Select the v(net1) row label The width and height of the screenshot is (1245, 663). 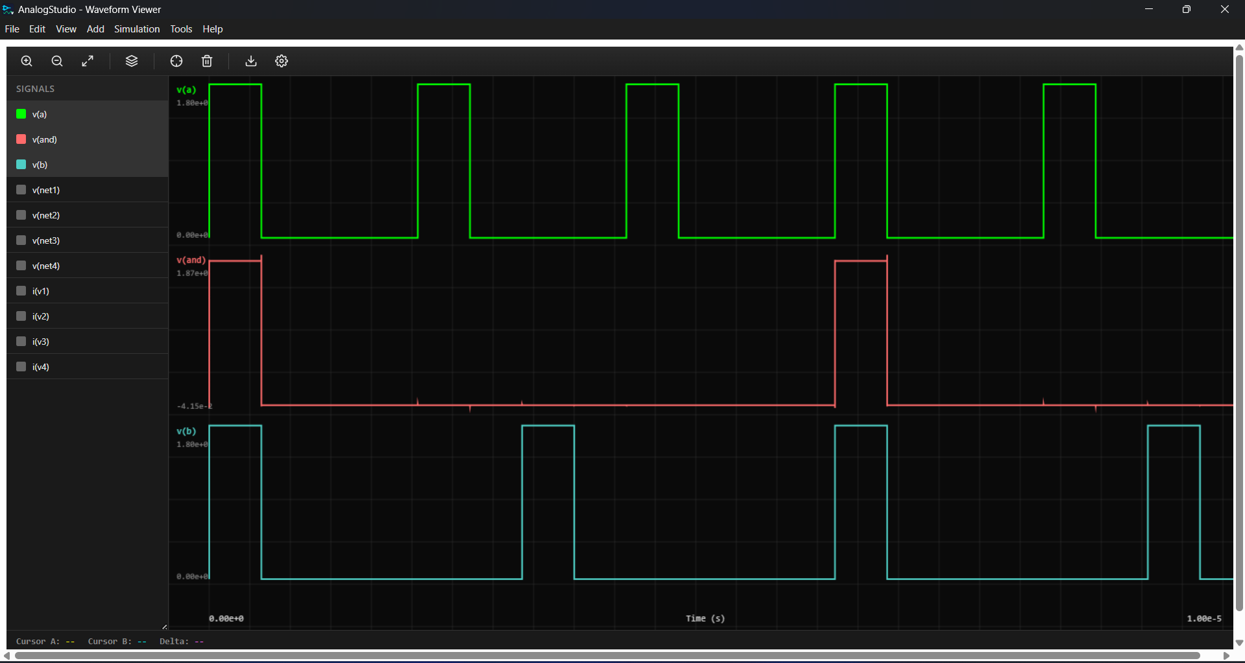[46, 190]
